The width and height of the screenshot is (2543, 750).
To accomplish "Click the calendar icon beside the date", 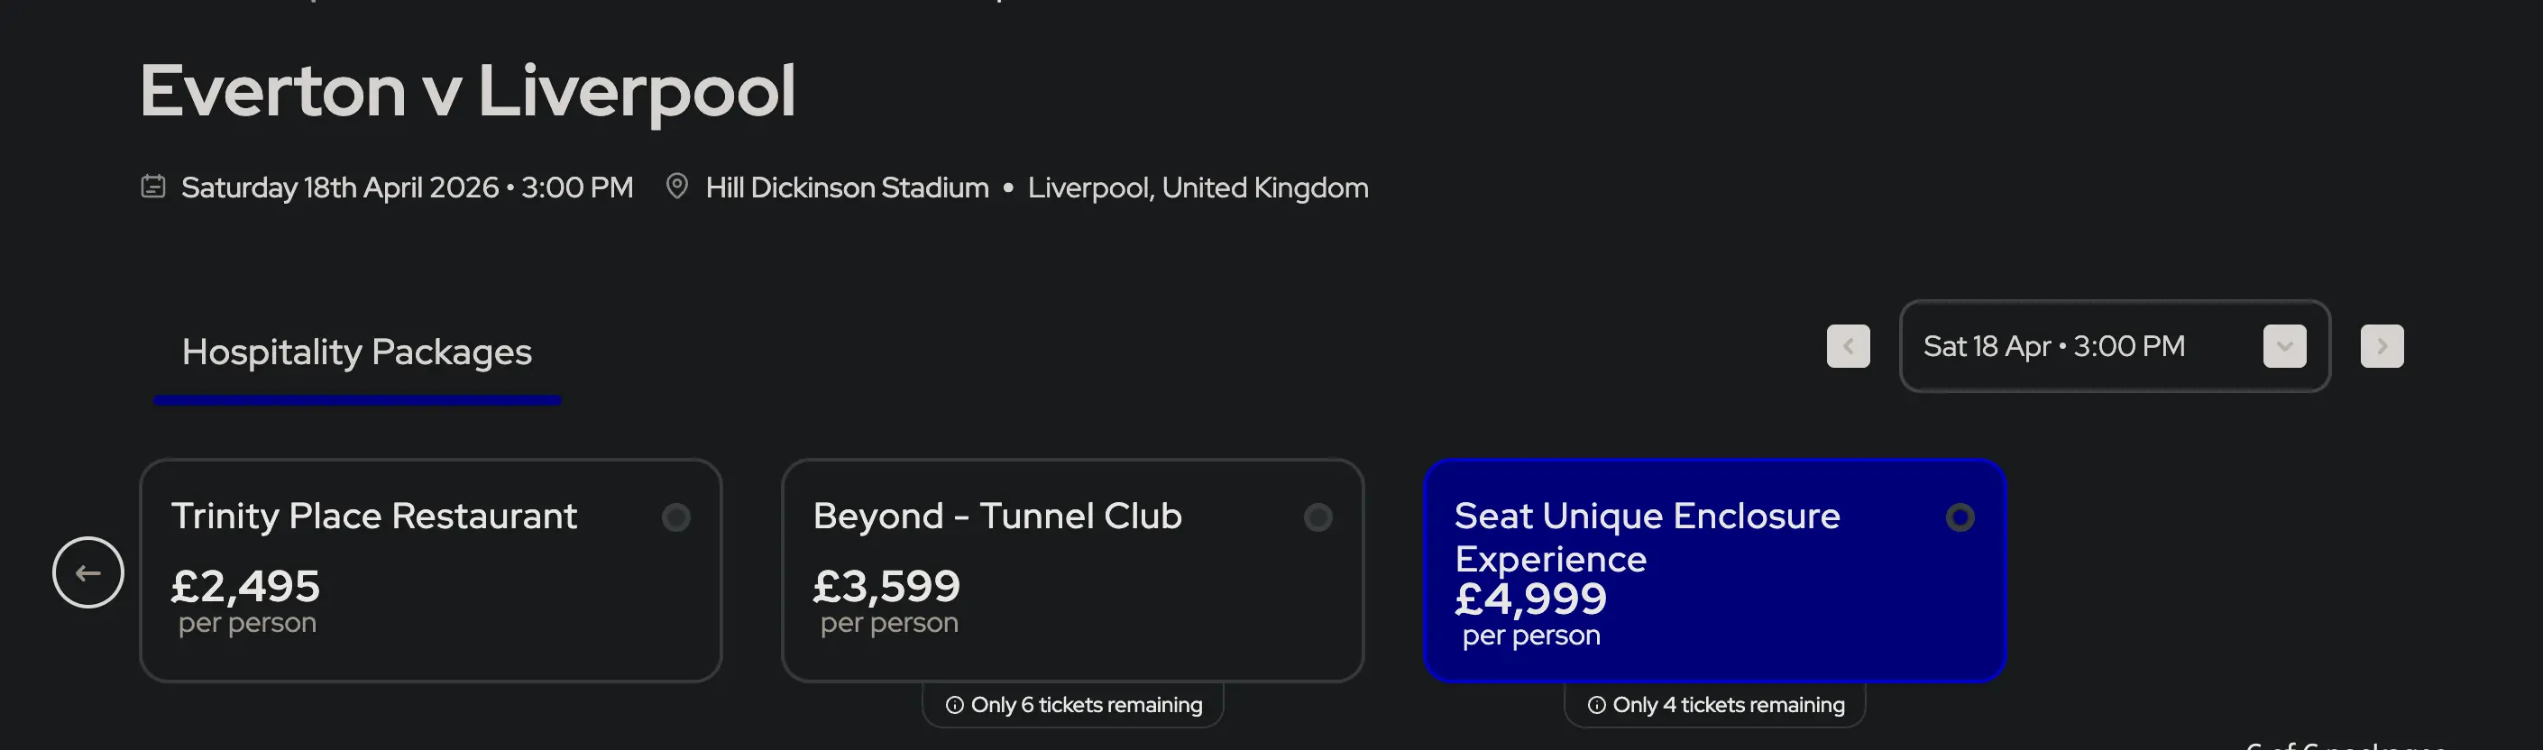I will pyautogui.click(x=153, y=187).
